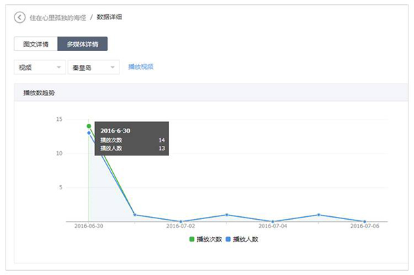Click the arrow on the 视频 dropdown
This screenshot has width=414, height=275.
[x=59, y=68]
